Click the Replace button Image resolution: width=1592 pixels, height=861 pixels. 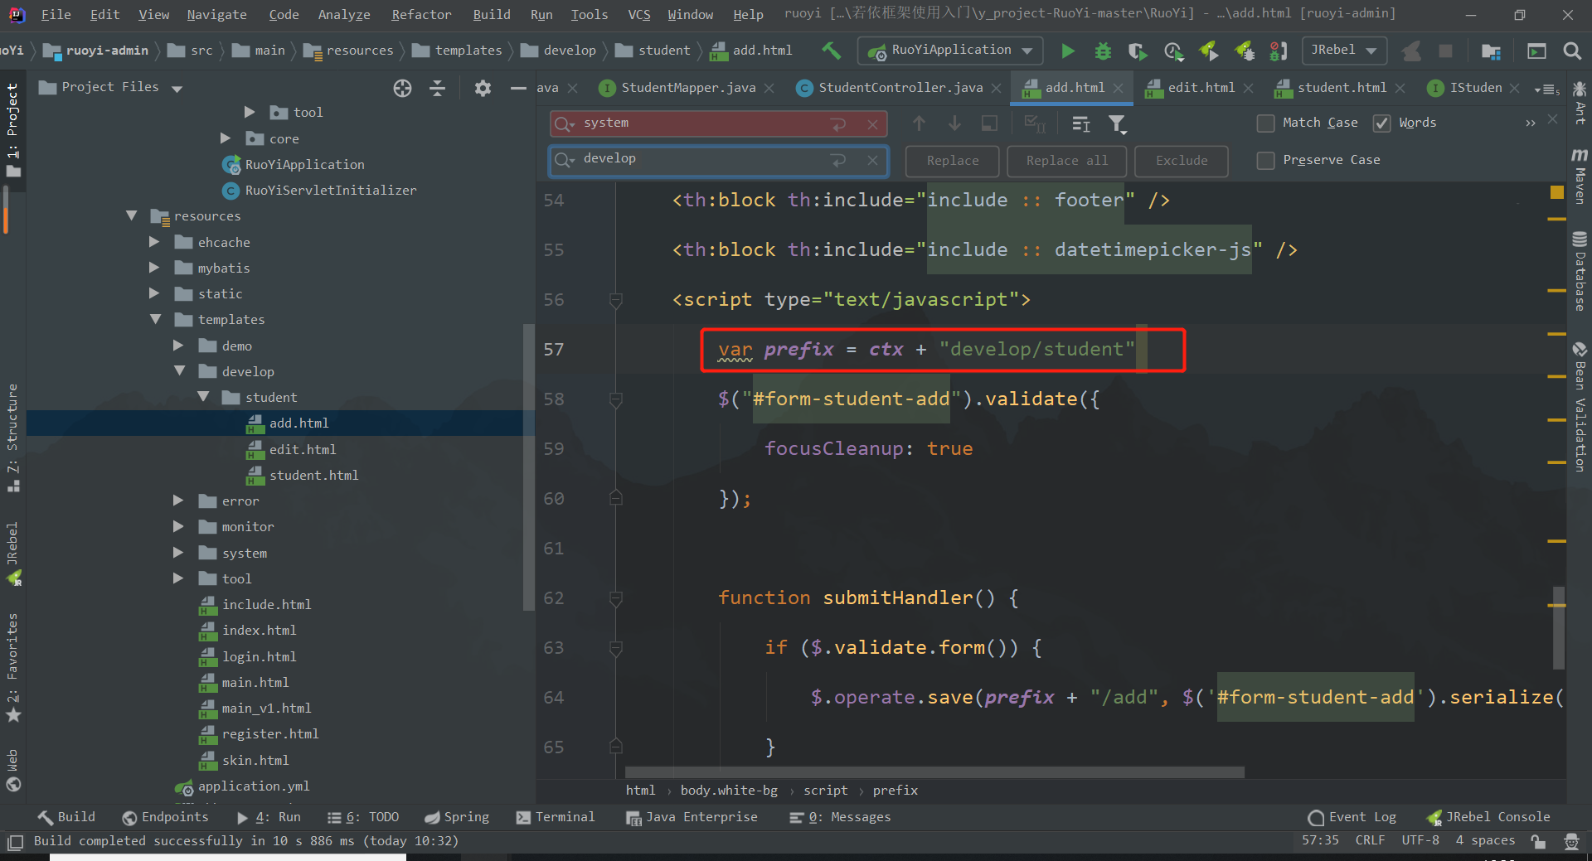coord(953,161)
